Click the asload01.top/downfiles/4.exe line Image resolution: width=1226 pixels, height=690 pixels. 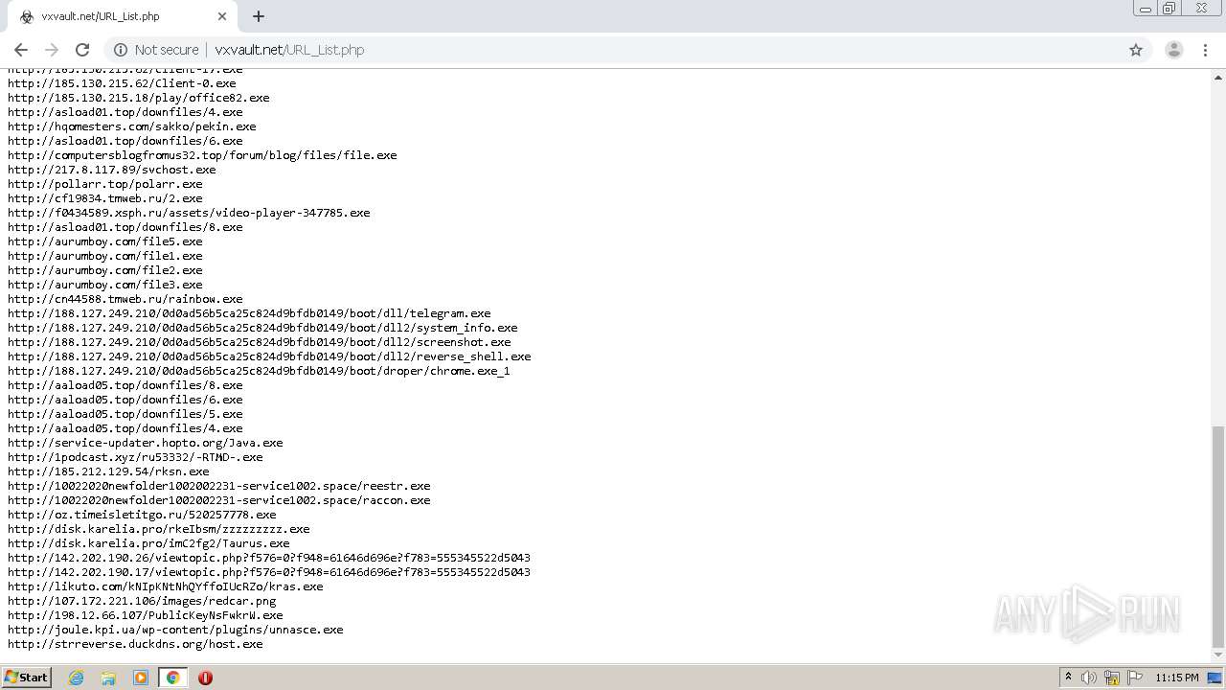click(125, 112)
